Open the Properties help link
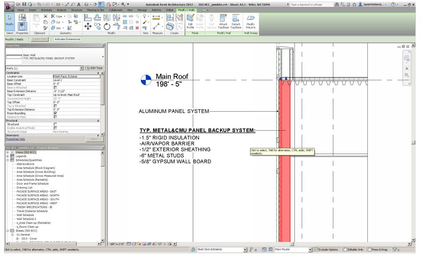This screenshot has height=257, width=422. [x=15, y=139]
